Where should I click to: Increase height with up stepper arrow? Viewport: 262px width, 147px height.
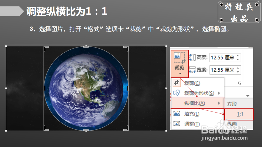coord(238,56)
